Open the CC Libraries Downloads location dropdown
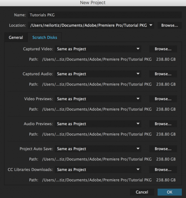This screenshot has height=198, width=186. click(98, 170)
